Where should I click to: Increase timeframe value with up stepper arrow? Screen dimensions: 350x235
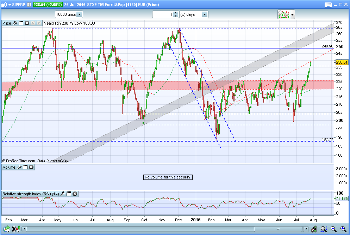click(x=176, y=13)
